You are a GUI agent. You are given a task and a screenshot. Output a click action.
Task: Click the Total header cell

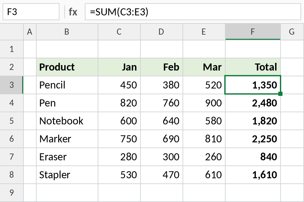(x=253, y=67)
